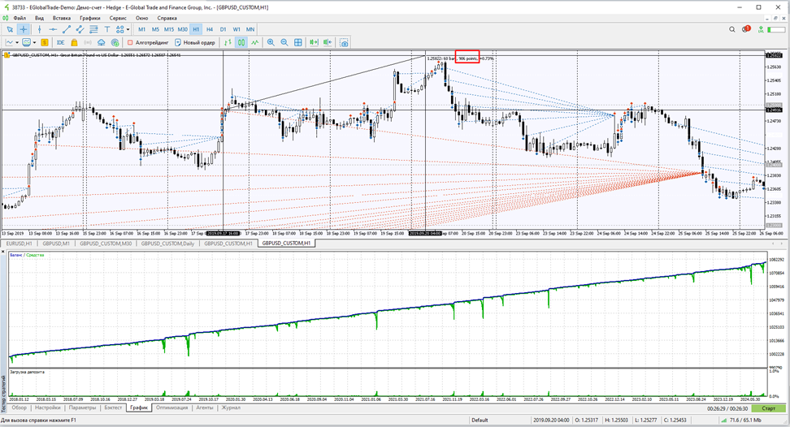Zoom in on the chart
This screenshot has height=427, width=790.
tap(271, 43)
